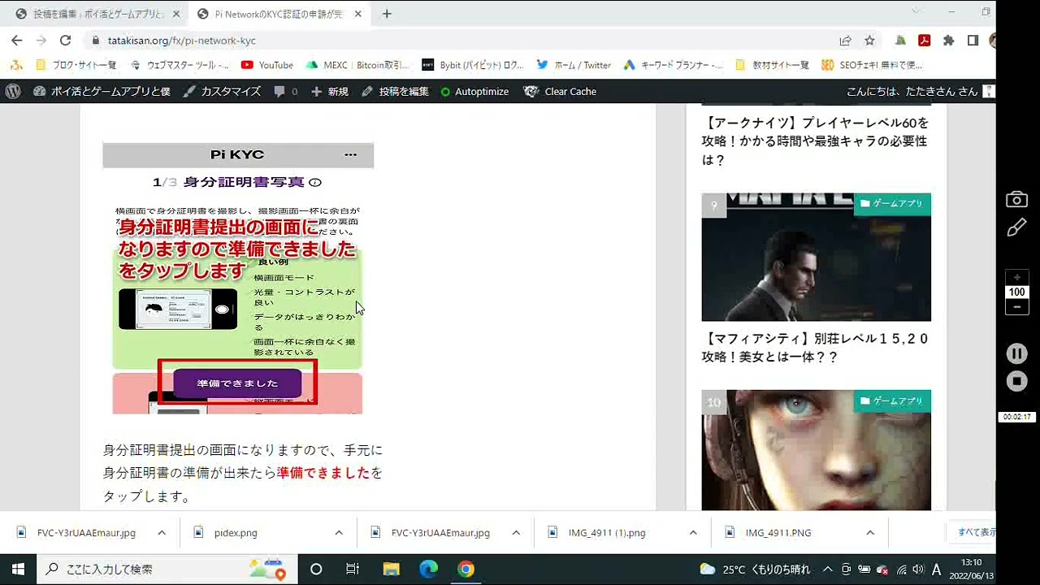Bookmark this page with the star icon
Image resolution: width=1040 pixels, height=585 pixels.
pyautogui.click(x=869, y=40)
